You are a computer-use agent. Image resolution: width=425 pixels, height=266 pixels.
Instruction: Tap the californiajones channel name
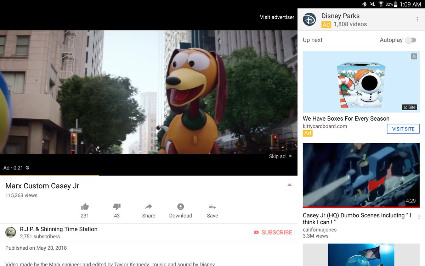pyautogui.click(x=320, y=229)
